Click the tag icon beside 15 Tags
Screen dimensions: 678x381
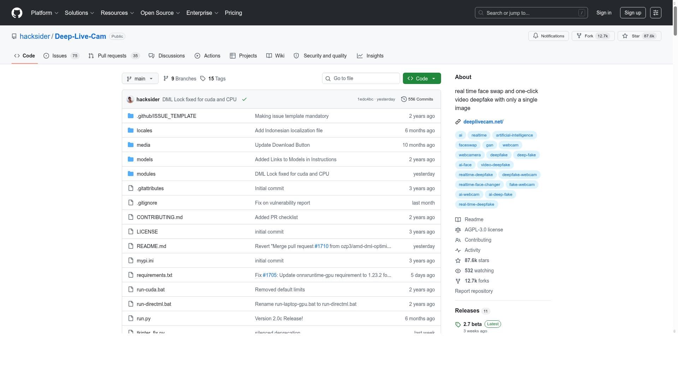coord(203,79)
